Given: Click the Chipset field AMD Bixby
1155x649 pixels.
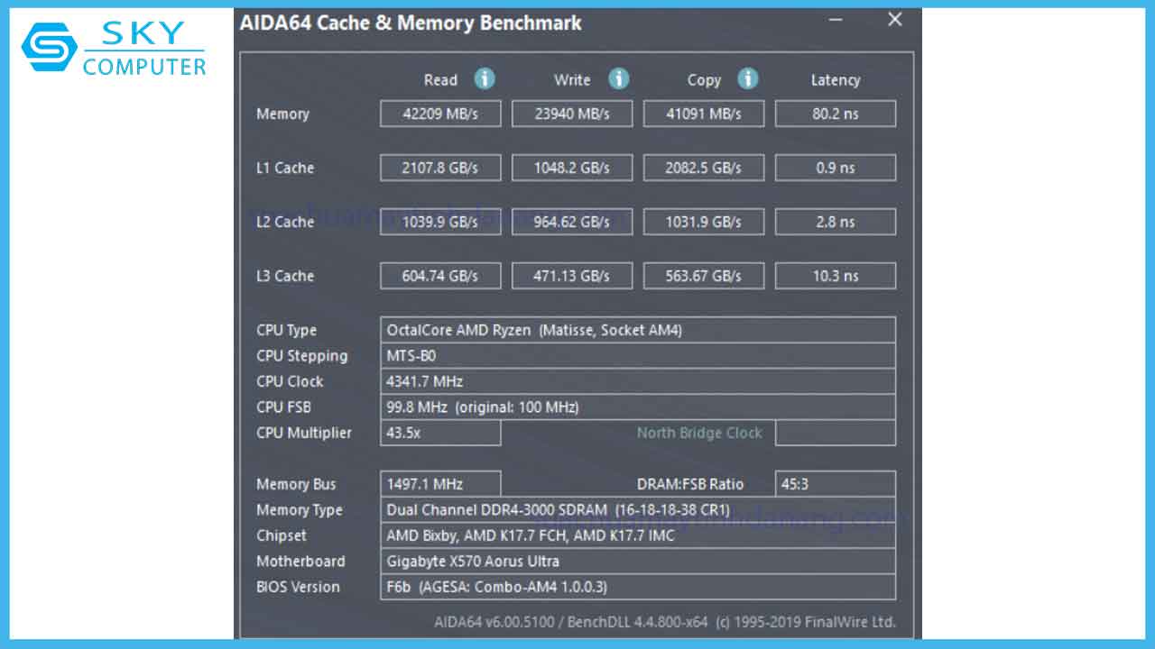Looking at the screenshot, I should coord(638,535).
